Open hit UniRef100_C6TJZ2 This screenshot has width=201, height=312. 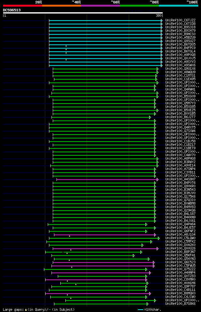(x=180, y=20)
